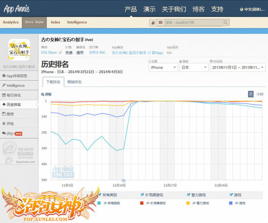This screenshot has height=223, width=268.
Task: Open the iPhone device dropdown
Action: click(163, 68)
